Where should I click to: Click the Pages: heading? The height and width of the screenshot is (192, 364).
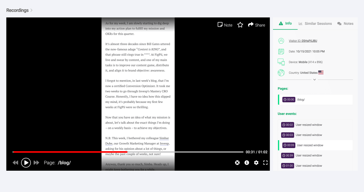click(283, 89)
